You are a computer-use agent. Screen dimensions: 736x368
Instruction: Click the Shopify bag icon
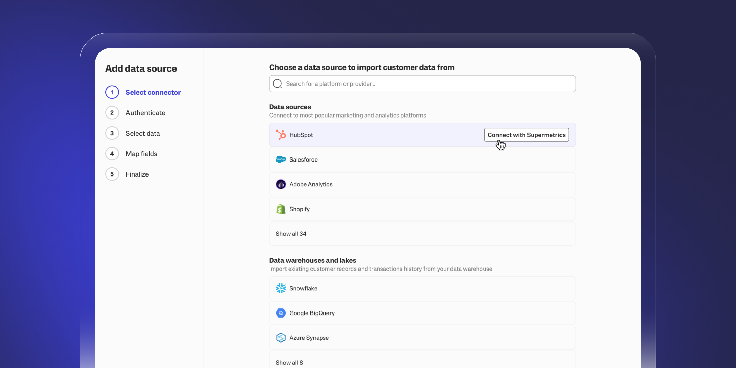tap(281, 209)
